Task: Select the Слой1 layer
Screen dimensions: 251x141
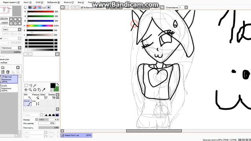Action: [9, 88]
